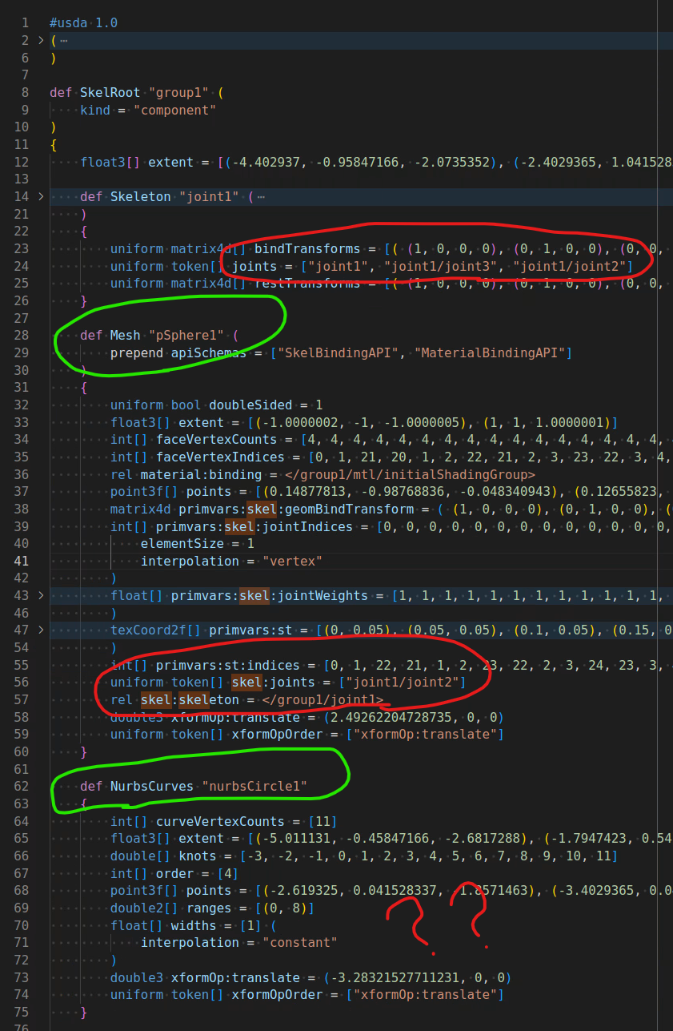Click the "nurbsCircle1" prim name

pos(254,787)
